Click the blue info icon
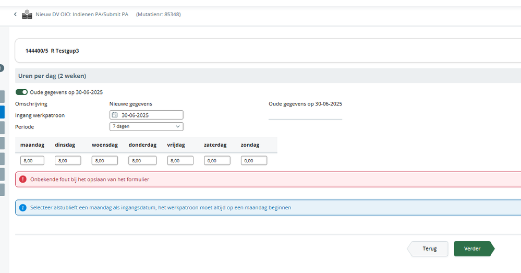521x273 pixels. click(22, 208)
